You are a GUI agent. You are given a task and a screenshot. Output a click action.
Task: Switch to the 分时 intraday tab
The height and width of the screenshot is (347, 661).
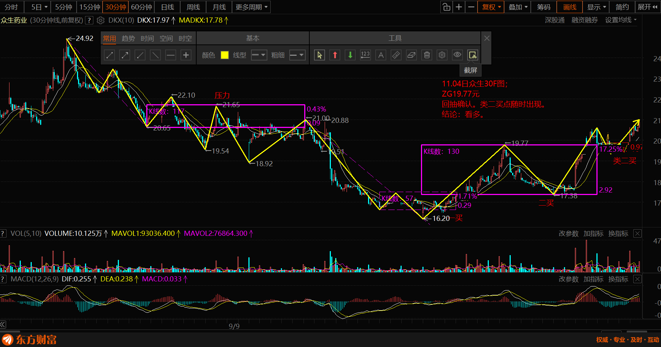pyautogui.click(x=11, y=7)
